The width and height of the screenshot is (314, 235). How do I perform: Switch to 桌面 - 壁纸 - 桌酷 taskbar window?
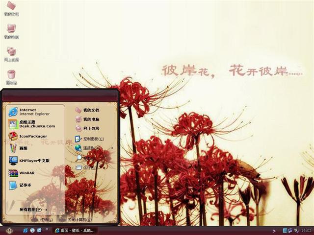click(75, 231)
